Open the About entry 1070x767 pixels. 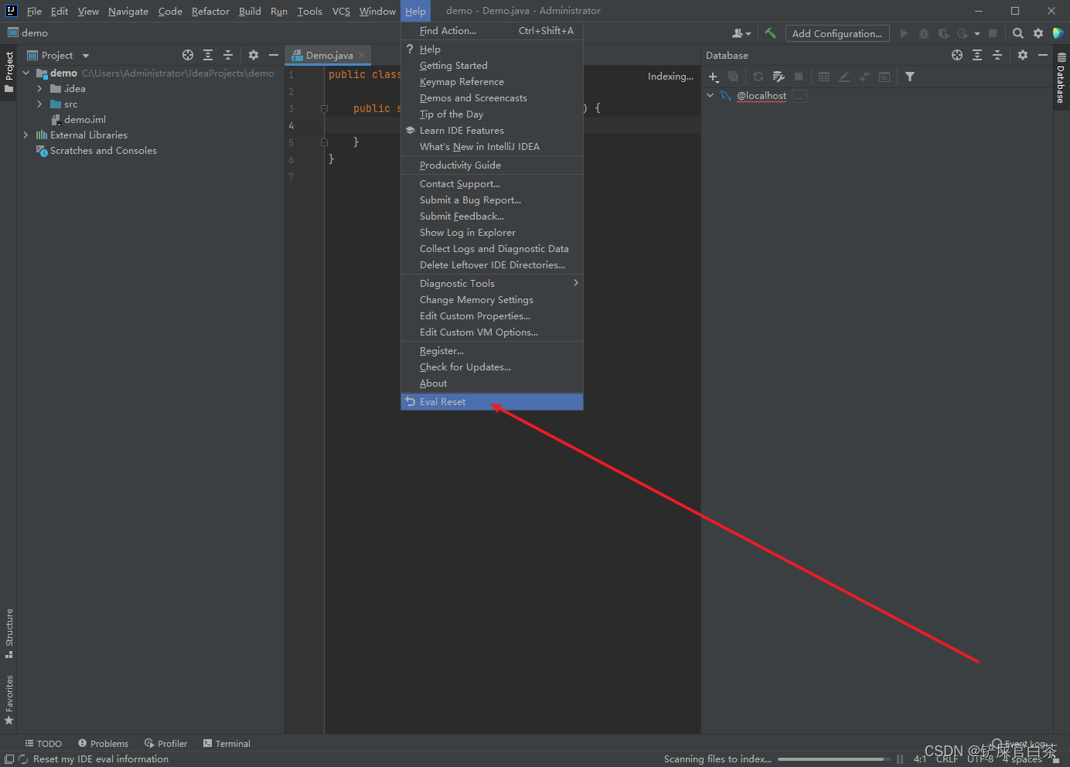click(492, 383)
